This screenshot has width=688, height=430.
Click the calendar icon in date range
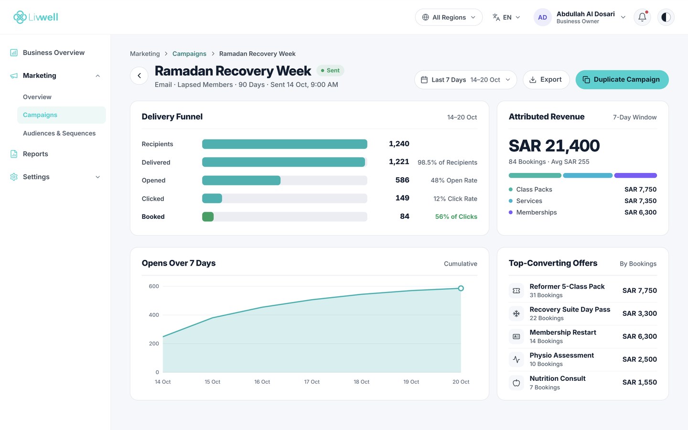click(424, 80)
